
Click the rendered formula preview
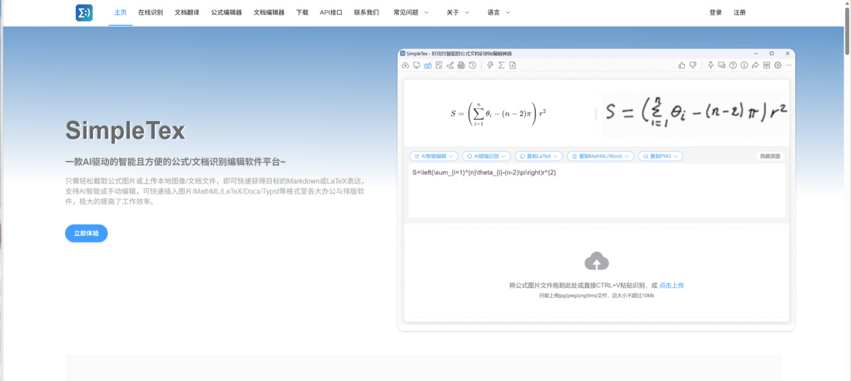(498, 112)
